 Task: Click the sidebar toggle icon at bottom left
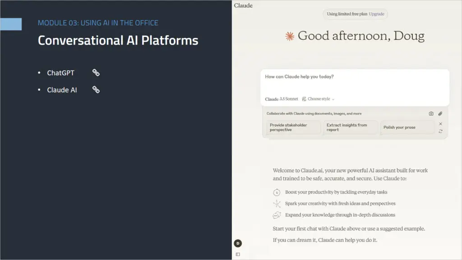click(238, 254)
